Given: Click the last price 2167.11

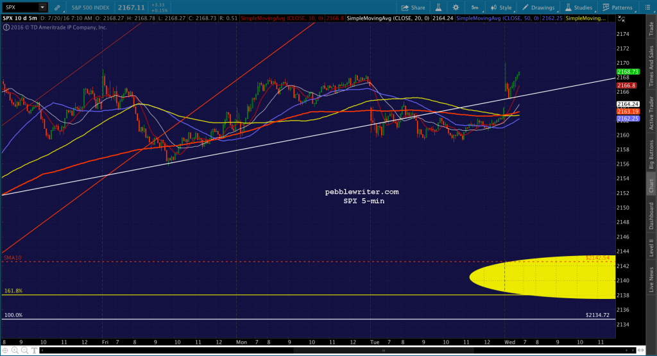Looking at the screenshot, I should tap(131, 8).
